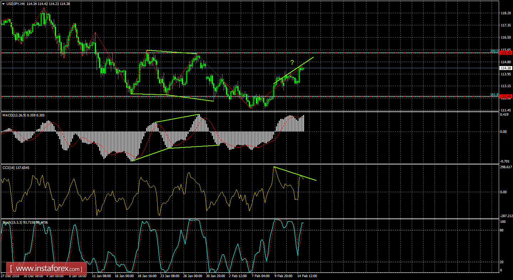This screenshot has height=280, width=513.
Task: Select the green trendline under the question mark
Action: (294, 70)
